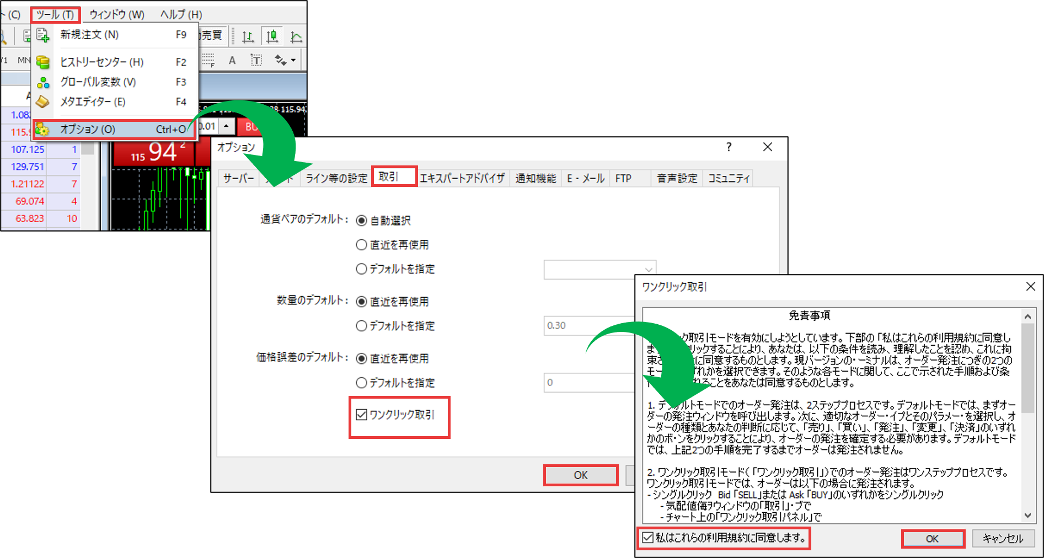Switch to the E-メール tab
Viewport: 1044px width, 558px height.
point(586,178)
